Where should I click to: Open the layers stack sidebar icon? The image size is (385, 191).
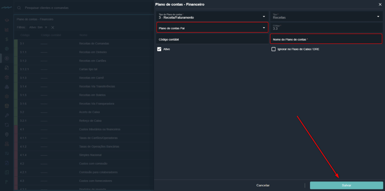(x=7, y=20)
